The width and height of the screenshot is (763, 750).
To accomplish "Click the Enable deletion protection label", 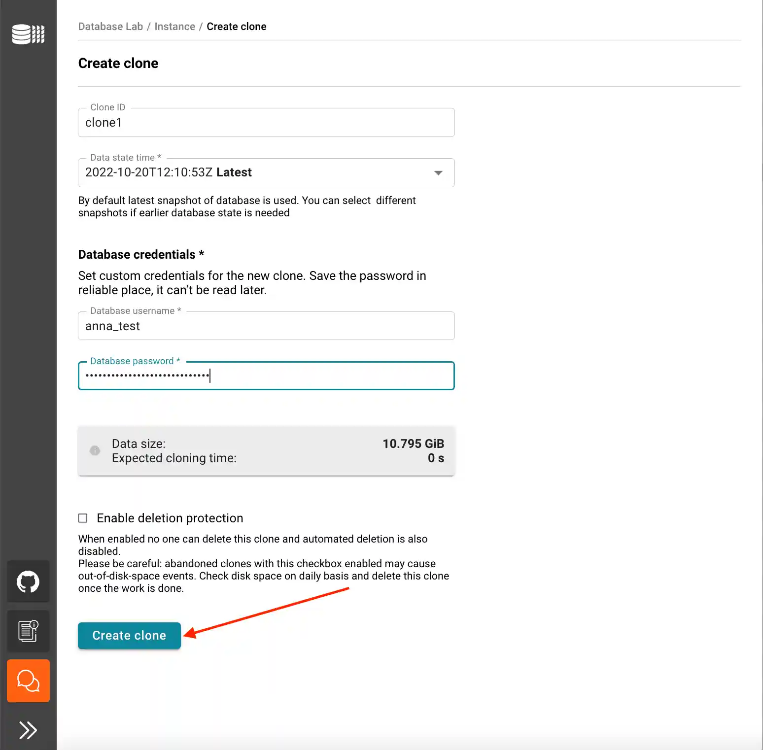I will [170, 518].
